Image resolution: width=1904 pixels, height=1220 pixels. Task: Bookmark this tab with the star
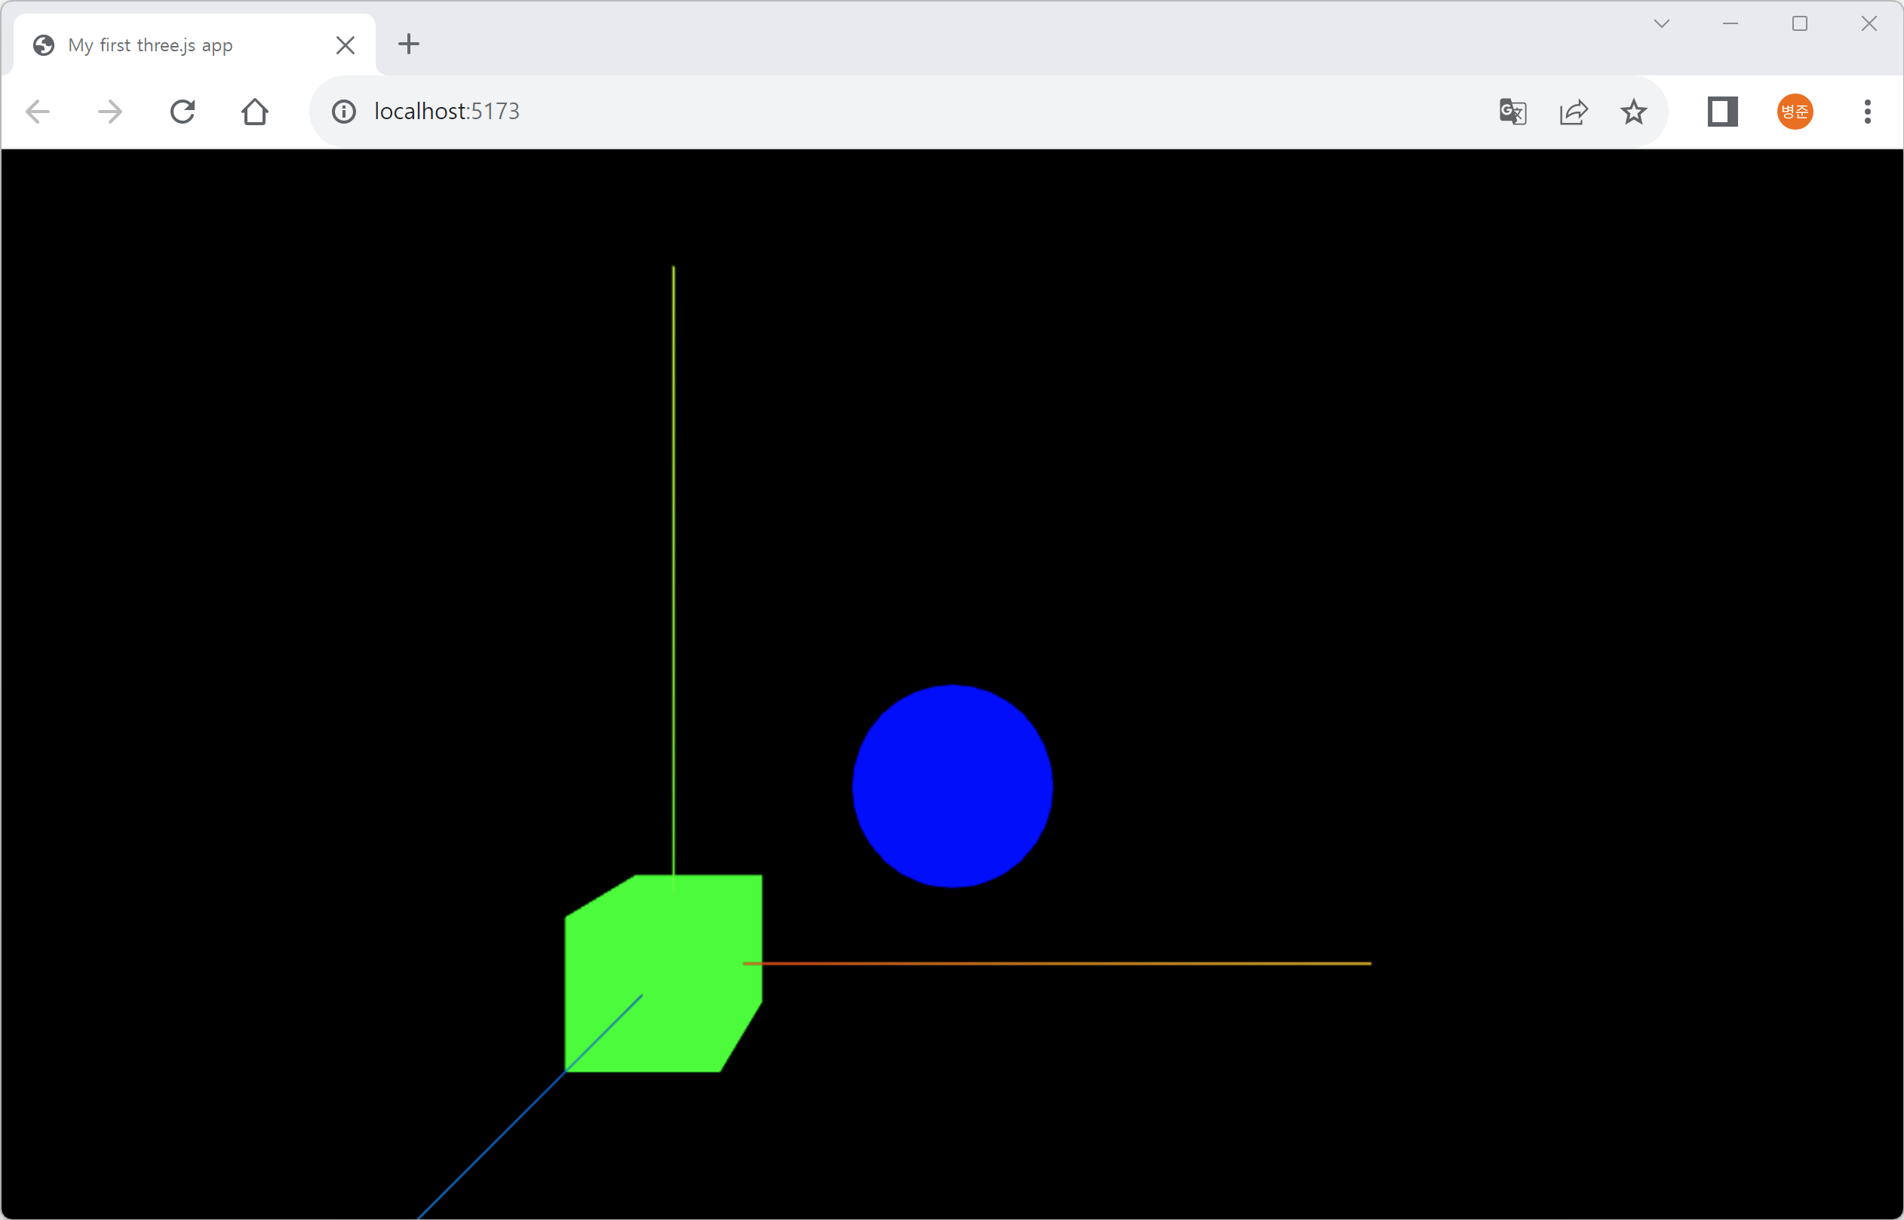(x=1634, y=112)
